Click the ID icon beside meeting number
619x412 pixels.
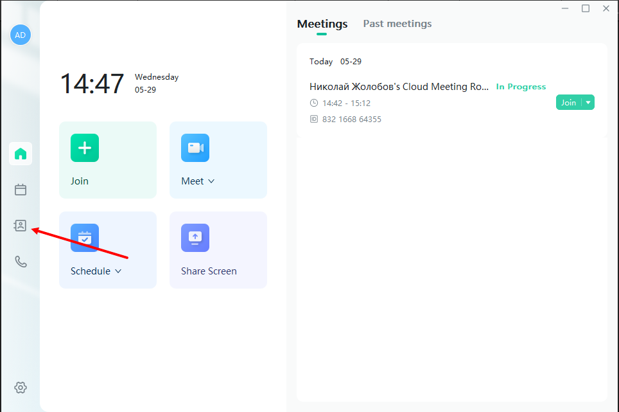pos(314,119)
